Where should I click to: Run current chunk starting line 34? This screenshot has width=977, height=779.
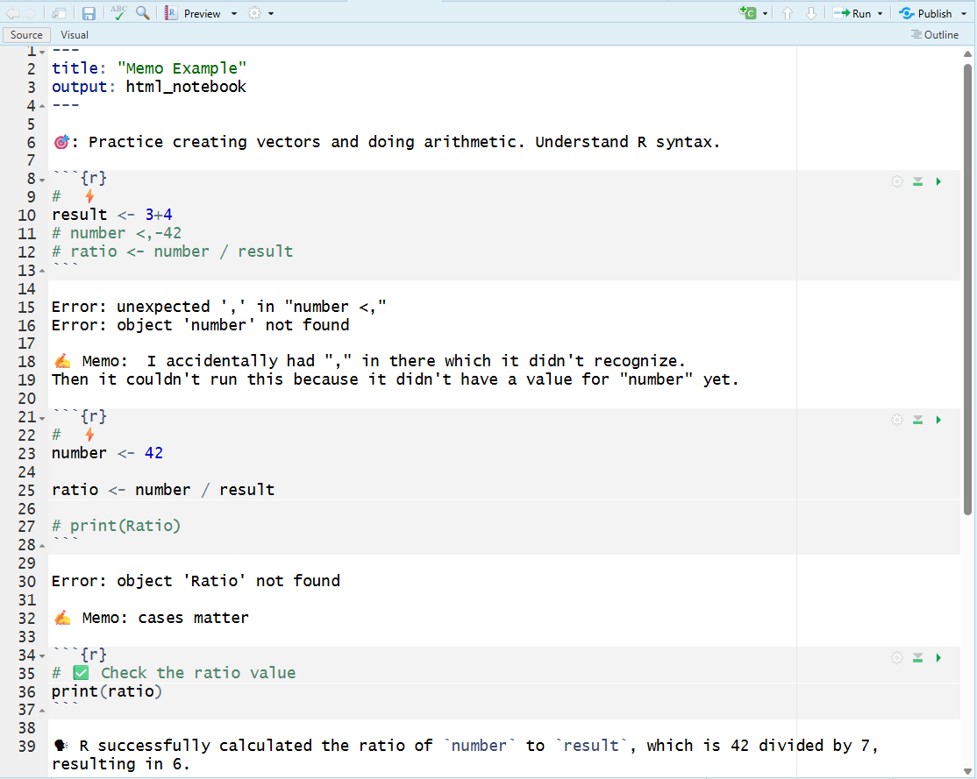click(938, 657)
